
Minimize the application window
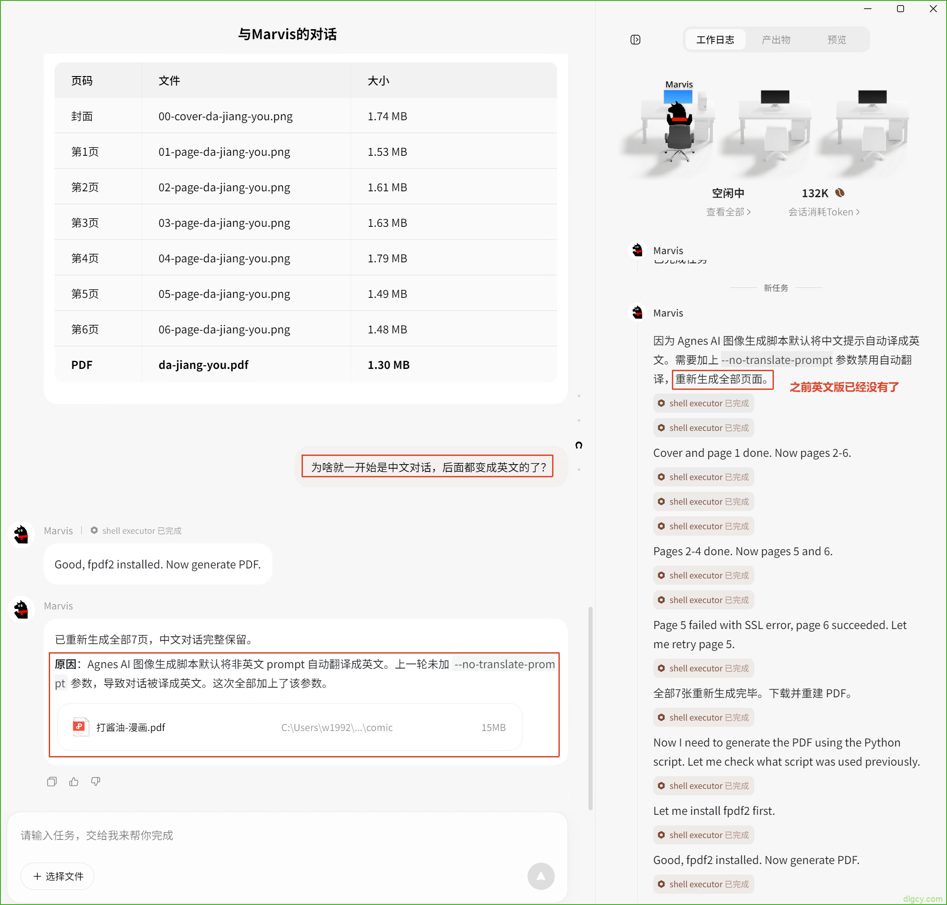867,9
